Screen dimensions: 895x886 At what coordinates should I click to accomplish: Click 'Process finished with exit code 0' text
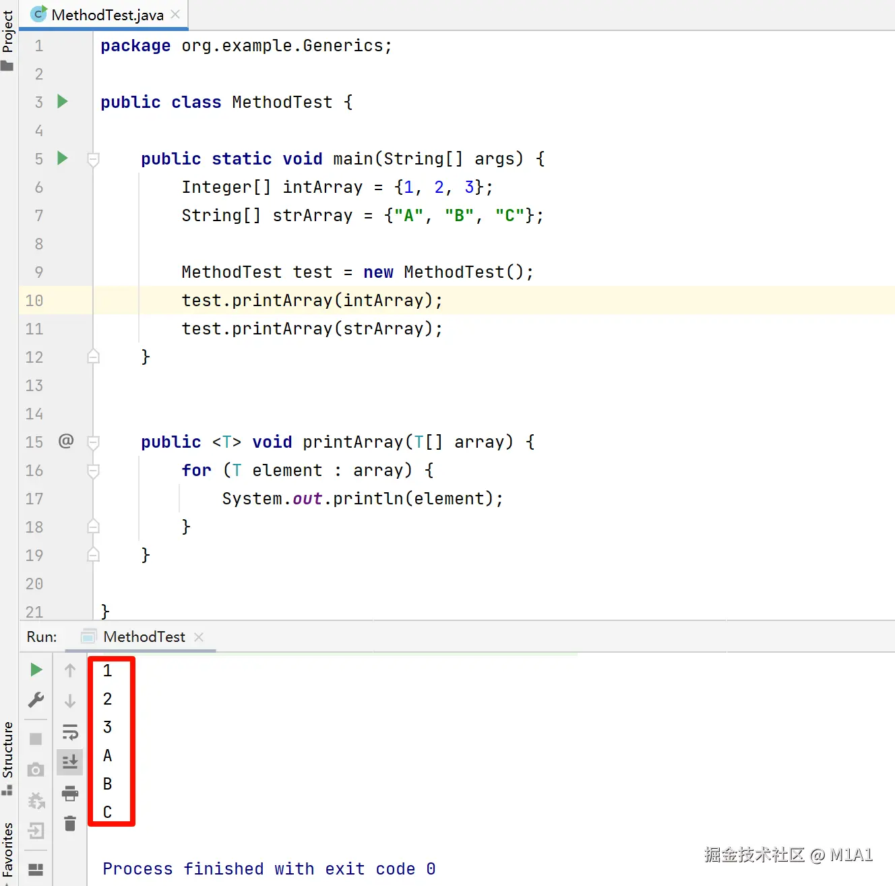click(269, 868)
